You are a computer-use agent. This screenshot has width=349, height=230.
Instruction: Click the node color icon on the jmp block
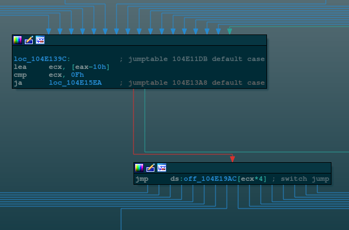139,168
